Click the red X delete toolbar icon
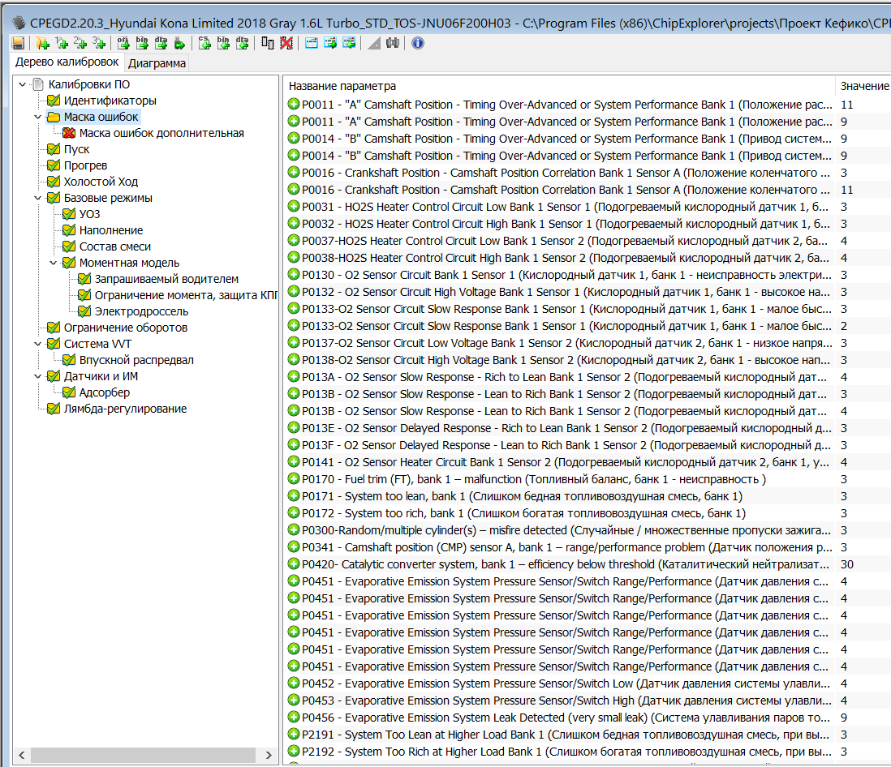The width and height of the screenshot is (891, 767). pyautogui.click(x=286, y=43)
